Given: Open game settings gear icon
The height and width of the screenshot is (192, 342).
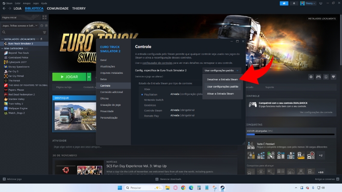Looking at the screenshot, I should 311,77.
